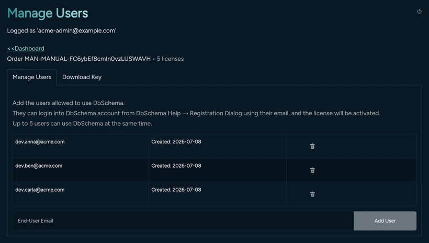Switch to the Download Key tab
Viewport: 429px width, 243px height.
pos(82,77)
